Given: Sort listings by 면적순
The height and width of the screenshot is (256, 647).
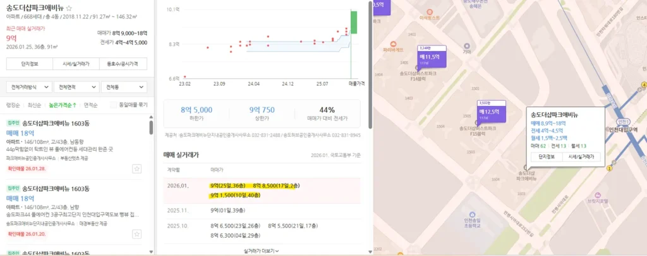Looking at the screenshot, I should tap(91, 105).
